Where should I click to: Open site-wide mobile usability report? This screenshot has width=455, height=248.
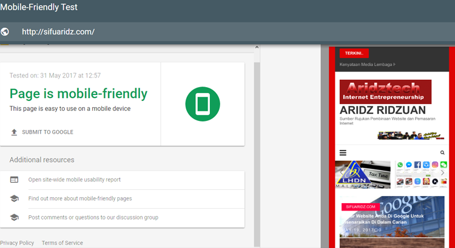[x=74, y=180]
